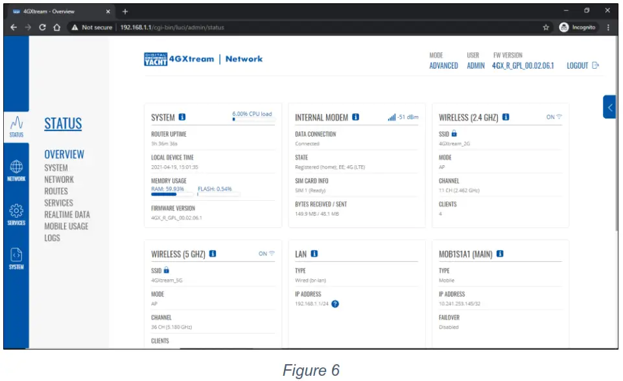The width and height of the screenshot is (623, 381).
Task: Click the browser forward arrow
Action: (x=28, y=27)
